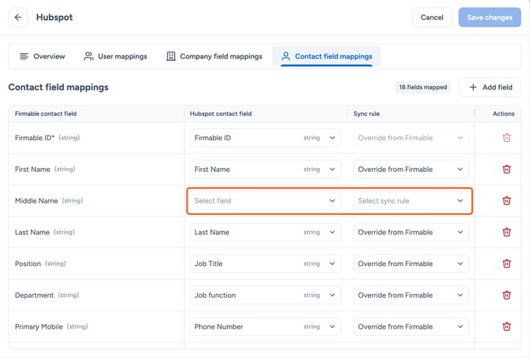Click the 'First Name' row label
This screenshot has height=358, width=530.
32,169
